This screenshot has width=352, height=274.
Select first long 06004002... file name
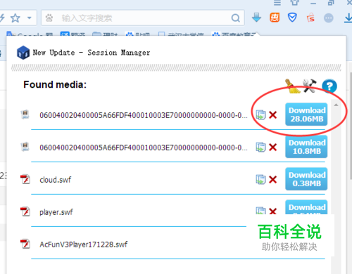tap(144, 115)
